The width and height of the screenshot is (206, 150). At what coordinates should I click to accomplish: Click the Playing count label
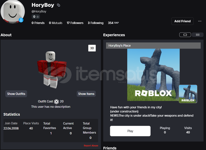(165, 128)
